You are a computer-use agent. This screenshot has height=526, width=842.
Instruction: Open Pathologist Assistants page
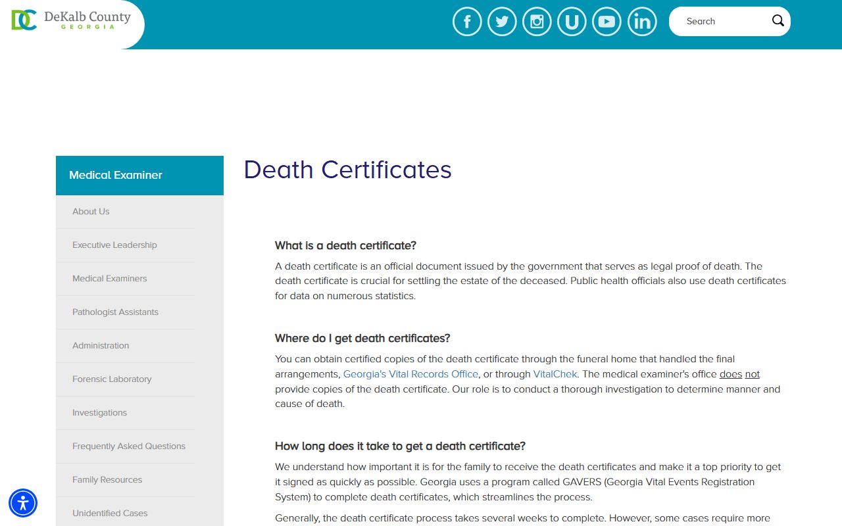coord(115,312)
